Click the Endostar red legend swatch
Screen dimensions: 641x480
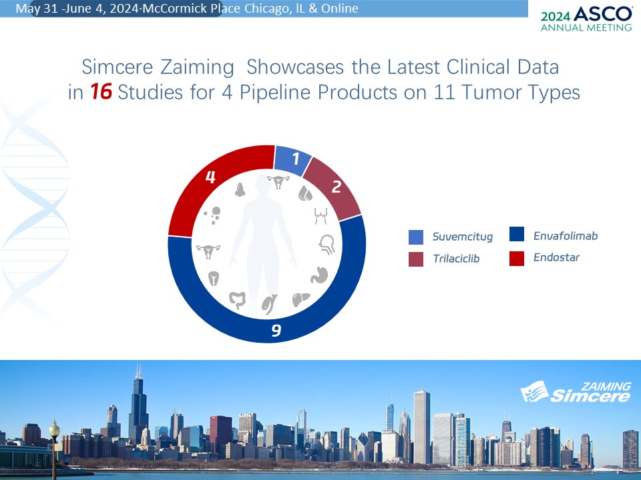517,259
